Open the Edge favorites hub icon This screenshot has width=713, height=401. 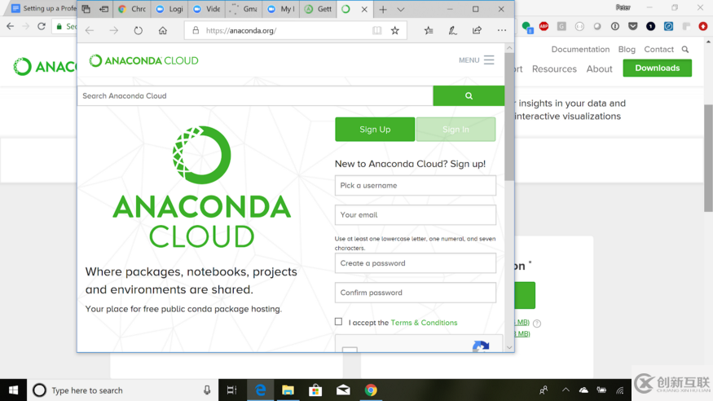click(x=429, y=30)
